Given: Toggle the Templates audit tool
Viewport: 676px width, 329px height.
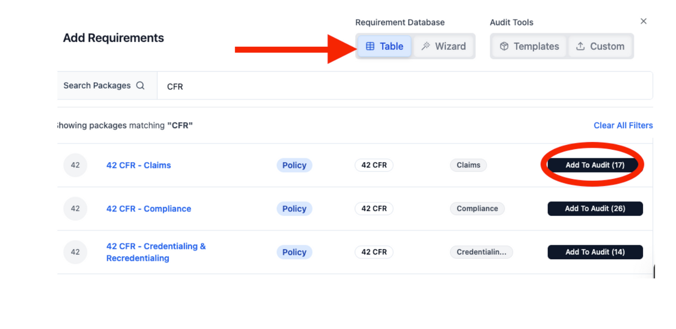Looking at the screenshot, I should [528, 46].
